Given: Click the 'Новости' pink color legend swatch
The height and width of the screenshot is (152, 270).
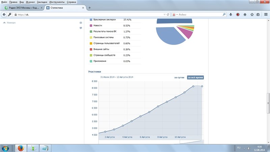Looking at the screenshot, I should (91, 25).
